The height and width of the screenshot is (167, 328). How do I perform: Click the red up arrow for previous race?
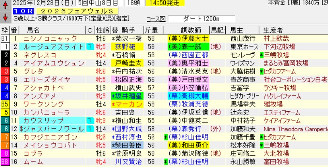pos(5,6)
